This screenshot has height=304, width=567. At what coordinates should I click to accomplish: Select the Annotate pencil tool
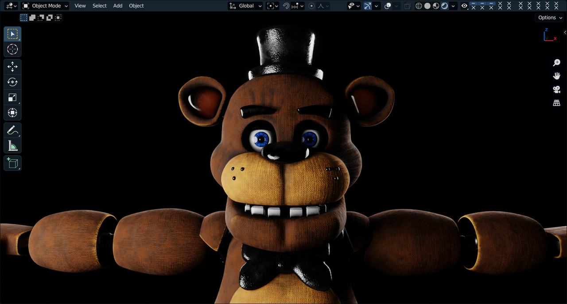pos(12,130)
